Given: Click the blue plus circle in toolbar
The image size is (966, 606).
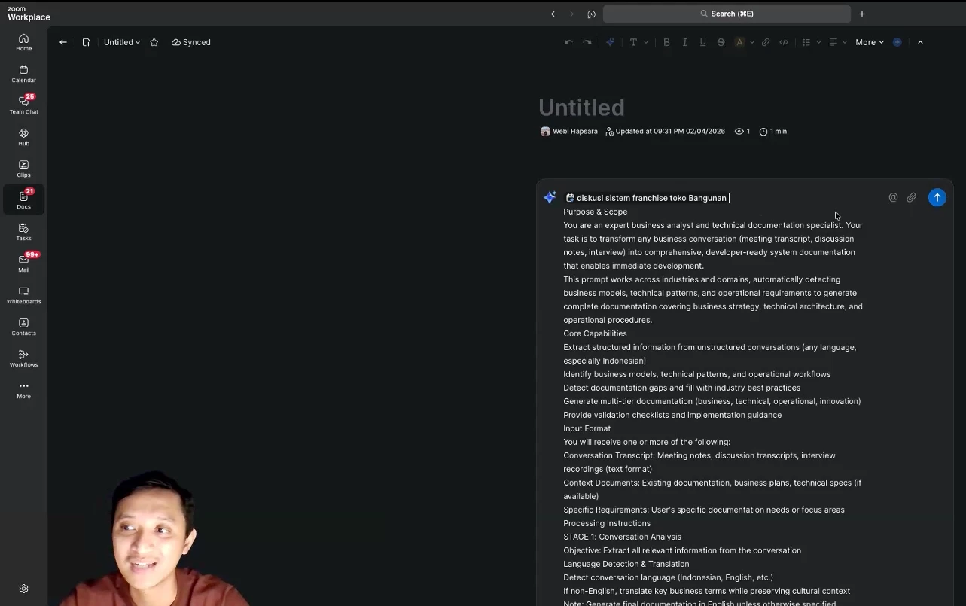Looking at the screenshot, I should 897,42.
